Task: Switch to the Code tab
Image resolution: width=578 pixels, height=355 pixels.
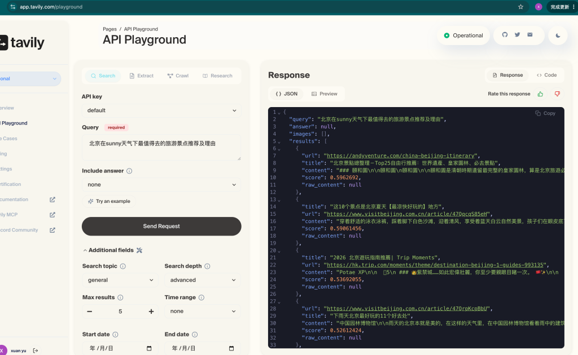Action: (x=546, y=75)
